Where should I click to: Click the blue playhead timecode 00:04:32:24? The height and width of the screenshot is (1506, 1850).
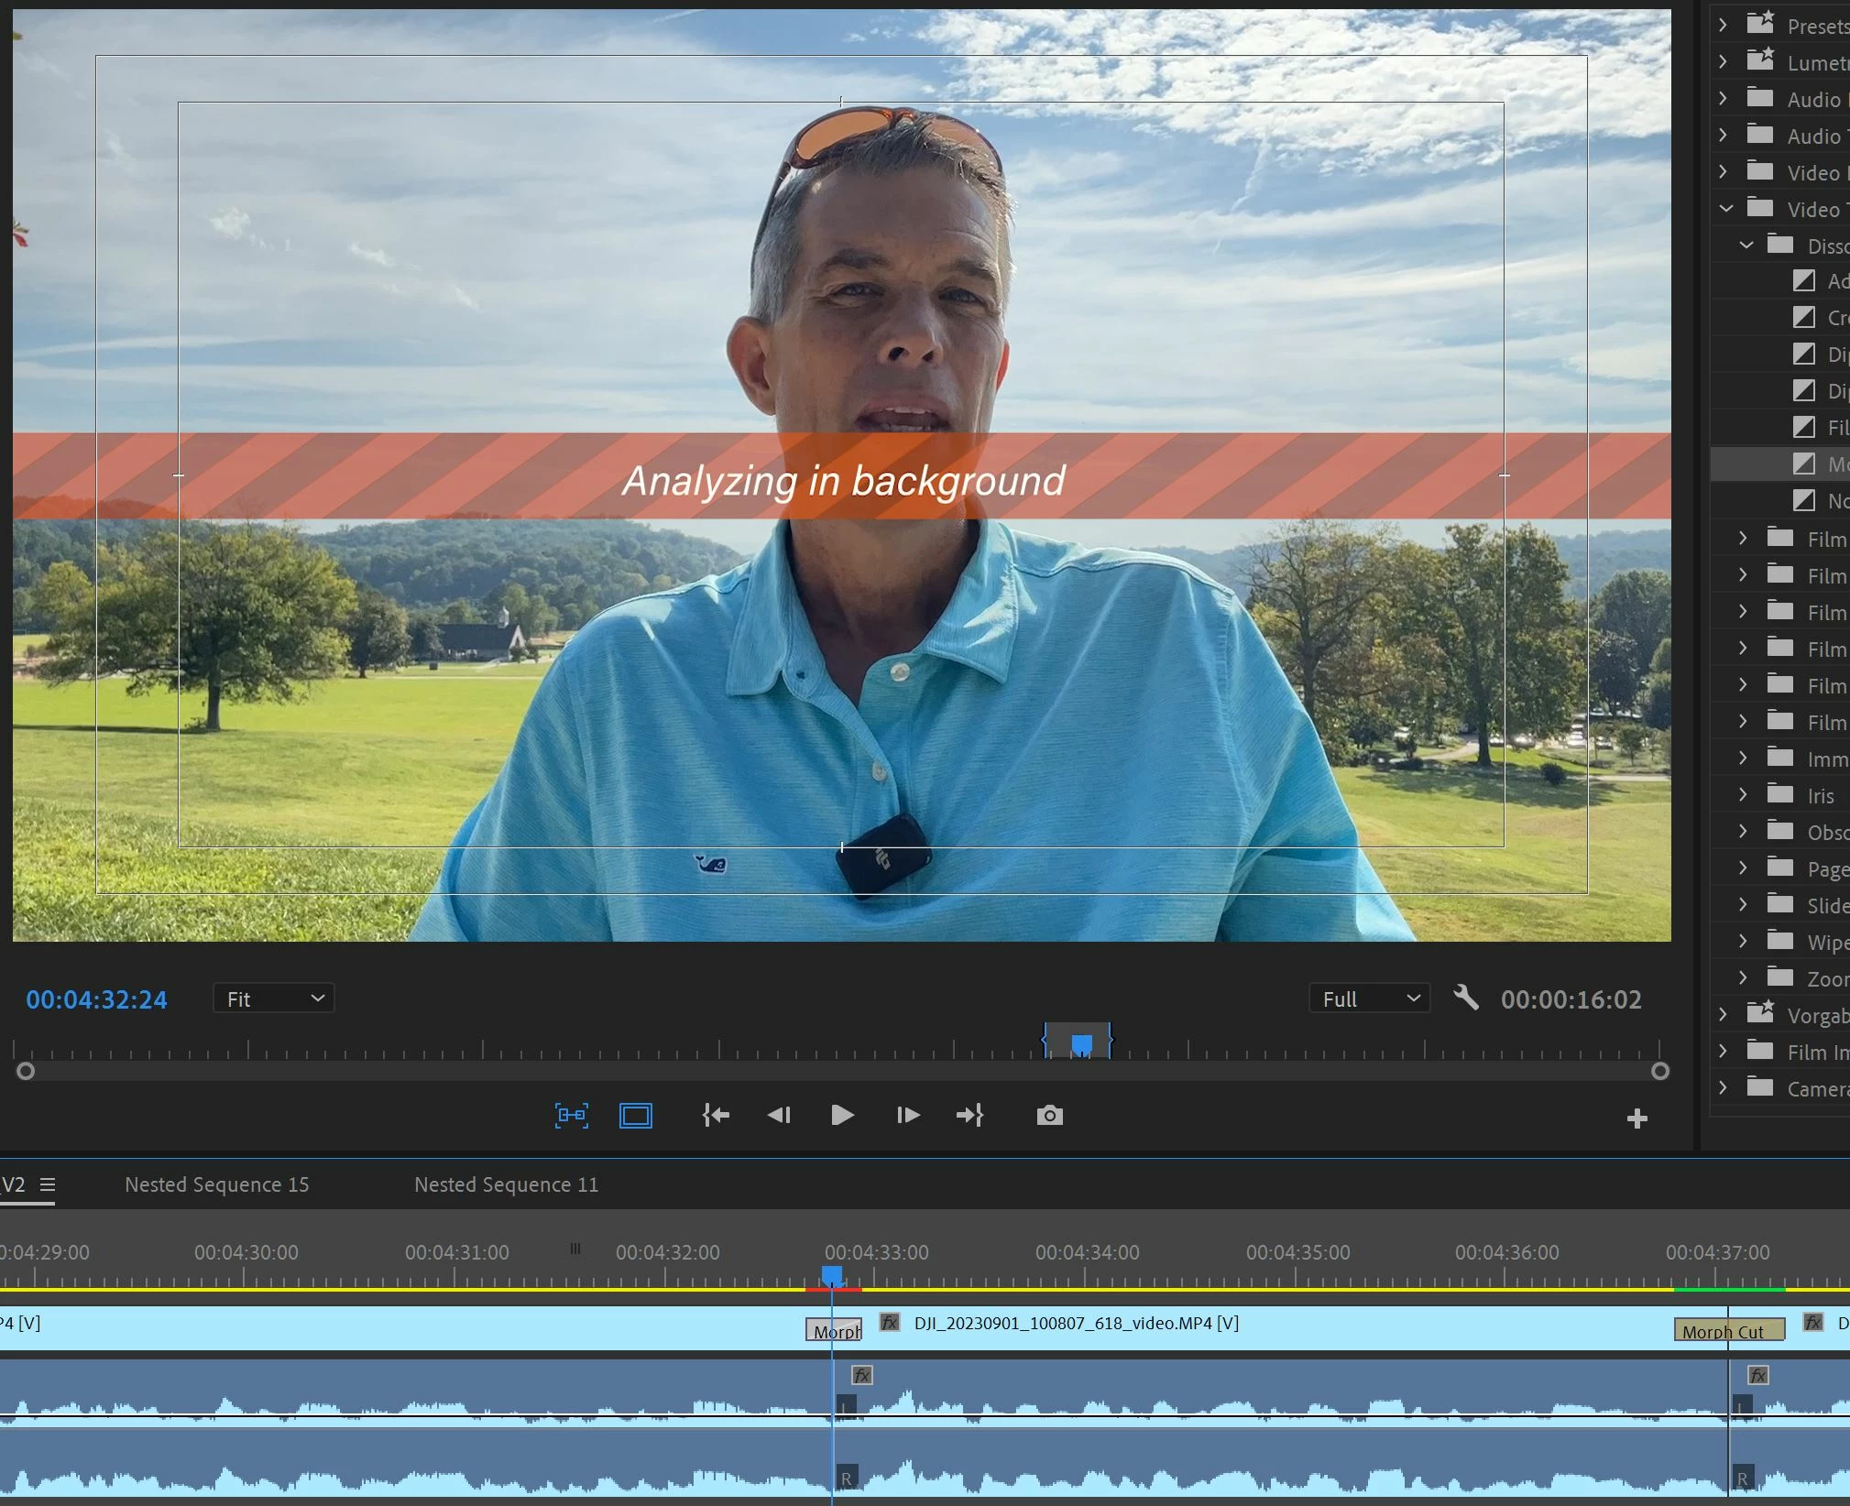pos(96,999)
